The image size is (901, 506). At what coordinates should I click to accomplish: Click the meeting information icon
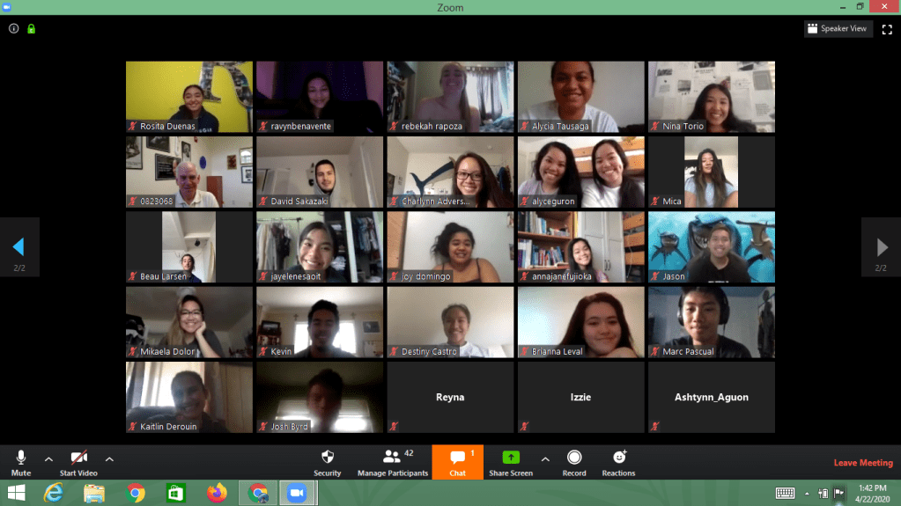[13, 28]
